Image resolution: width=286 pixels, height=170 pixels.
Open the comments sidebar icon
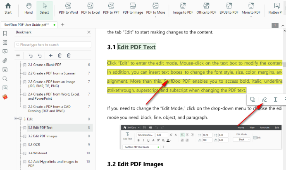(5, 51)
